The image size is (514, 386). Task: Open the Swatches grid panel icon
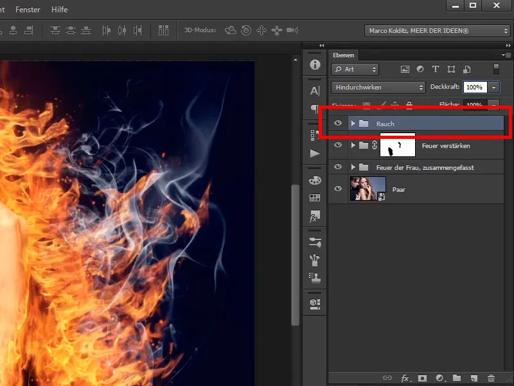coord(315,198)
